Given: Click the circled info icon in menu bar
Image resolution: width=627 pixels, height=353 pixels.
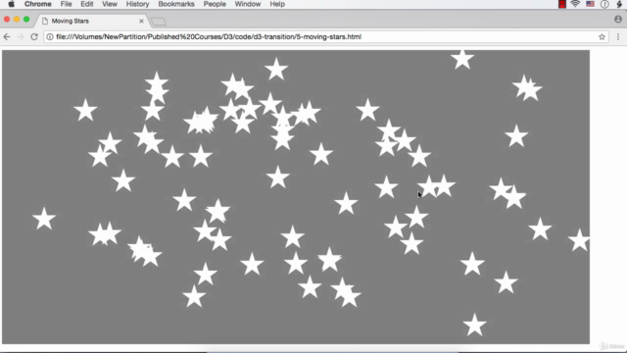Looking at the screenshot, I should point(604,4).
